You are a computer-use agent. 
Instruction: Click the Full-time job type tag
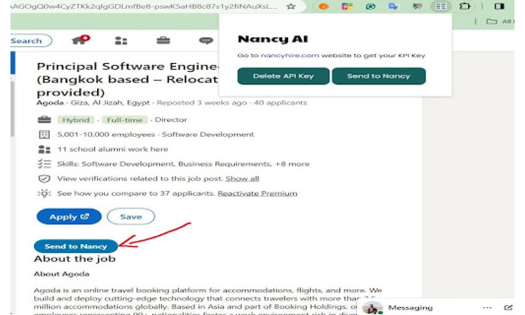click(x=124, y=120)
